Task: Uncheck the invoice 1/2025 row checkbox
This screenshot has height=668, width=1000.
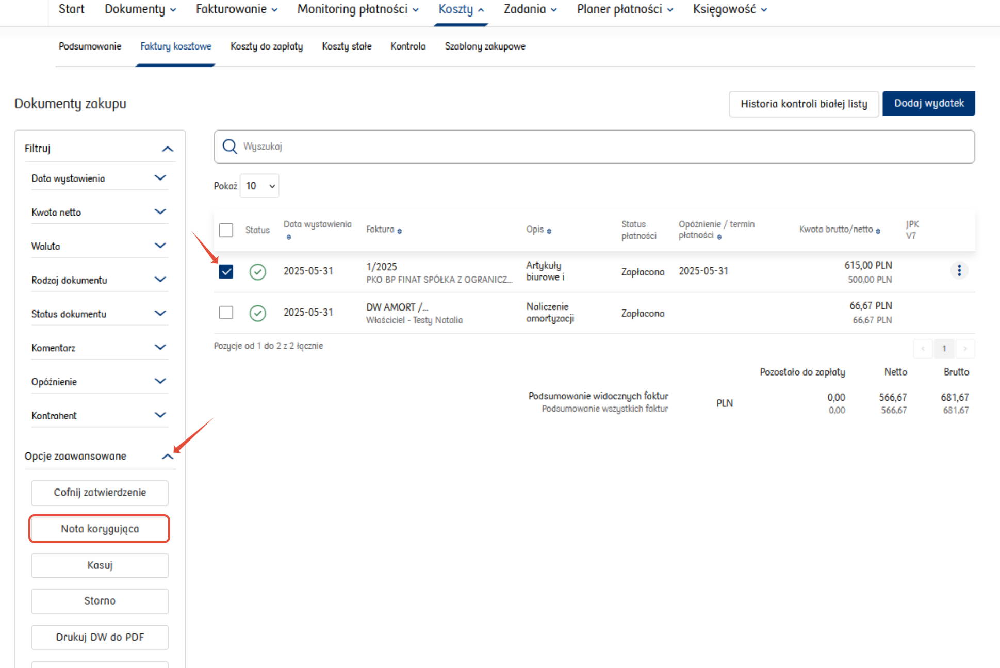Action: tap(226, 271)
